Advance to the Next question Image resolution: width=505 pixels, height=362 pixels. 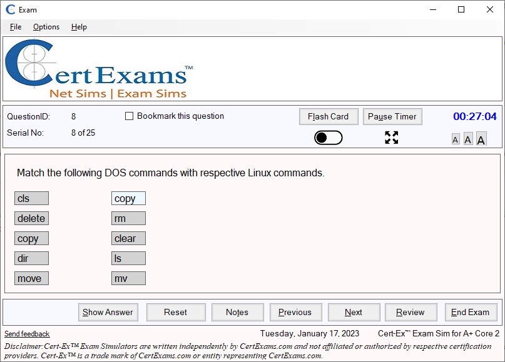coord(354,312)
